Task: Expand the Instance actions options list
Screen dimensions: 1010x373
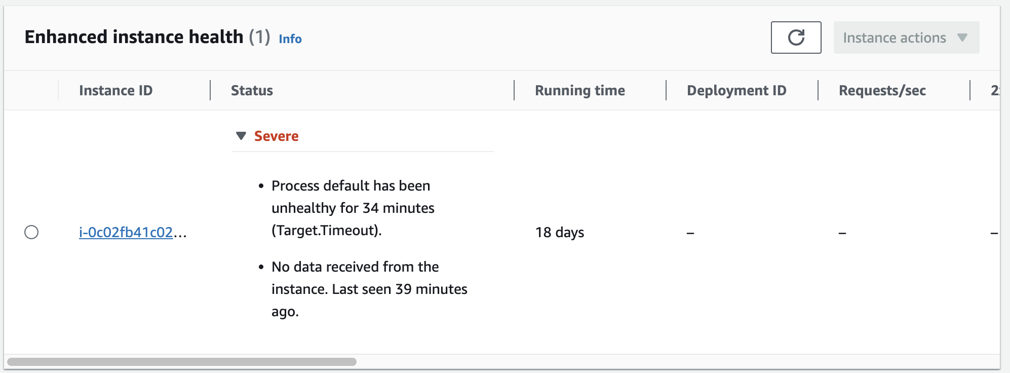Action: (906, 38)
